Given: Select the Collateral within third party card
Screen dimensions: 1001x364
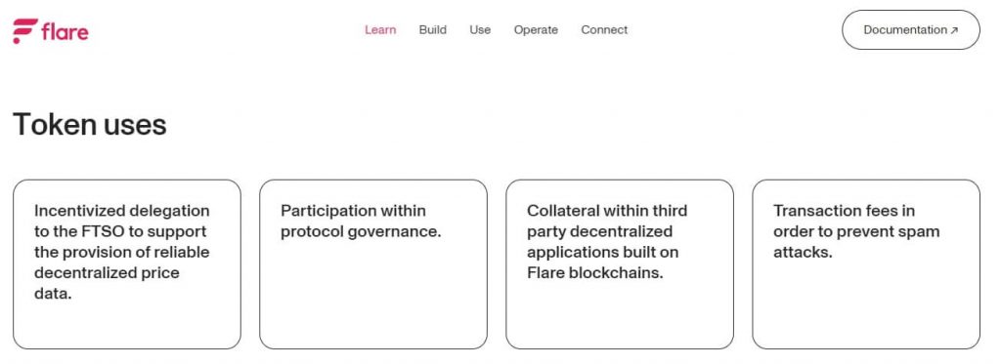Looking at the screenshot, I should click(620, 264).
